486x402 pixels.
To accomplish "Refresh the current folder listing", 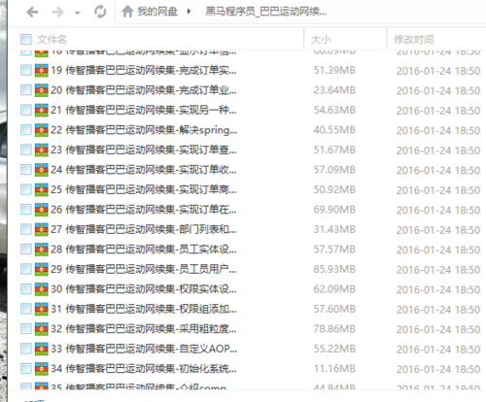I will 100,12.
